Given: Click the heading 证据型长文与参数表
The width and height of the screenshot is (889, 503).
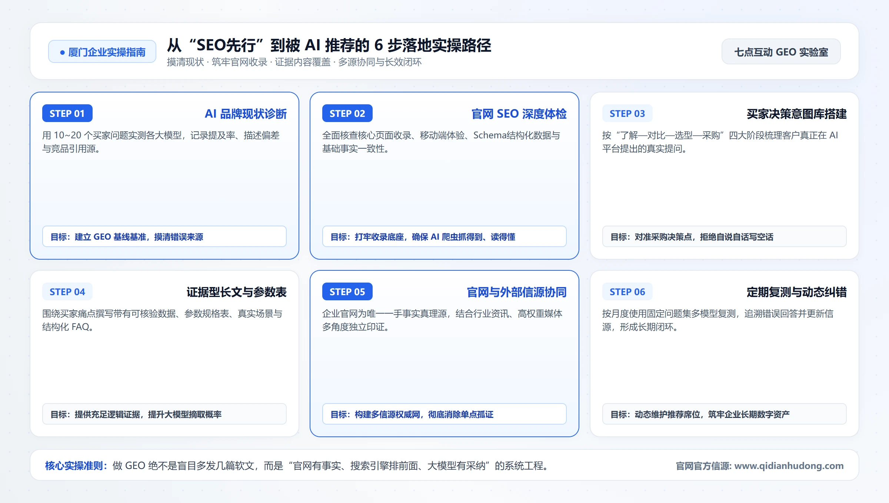Looking at the screenshot, I should pyautogui.click(x=237, y=292).
